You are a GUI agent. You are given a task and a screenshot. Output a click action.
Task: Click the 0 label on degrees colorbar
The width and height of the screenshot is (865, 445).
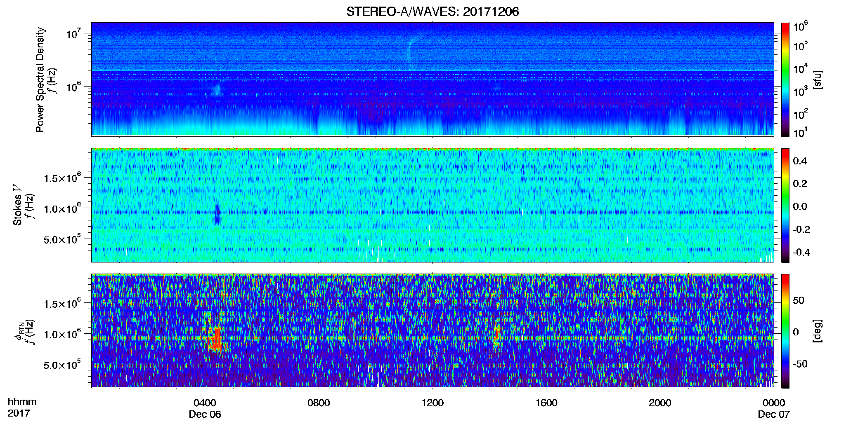point(796,332)
